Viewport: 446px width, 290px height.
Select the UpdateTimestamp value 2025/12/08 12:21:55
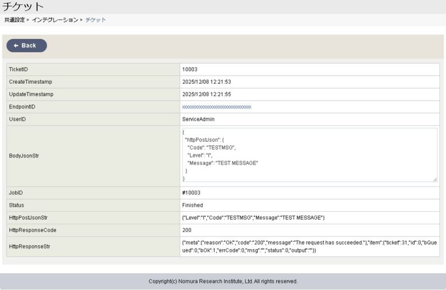[x=207, y=94]
